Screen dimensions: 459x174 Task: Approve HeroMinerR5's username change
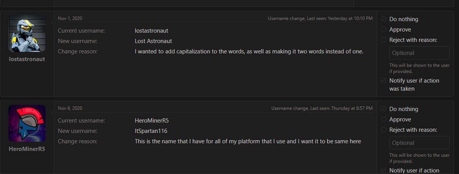coord(384,119)
